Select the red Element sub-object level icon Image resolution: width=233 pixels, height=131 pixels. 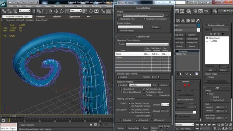tap(189, 85)
